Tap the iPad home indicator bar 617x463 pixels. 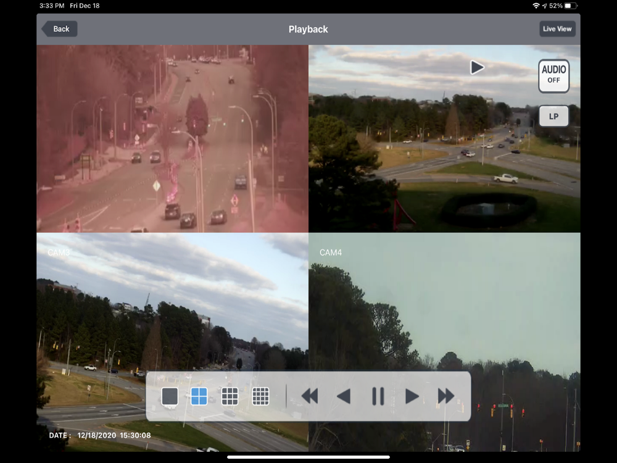pos(308,457)
